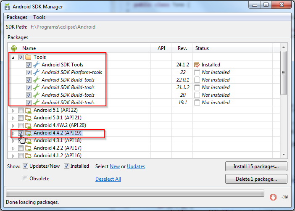The height and width of the screenshot is (211, 295).
Task: Open the Packages menu
Action: pos(17,17)
